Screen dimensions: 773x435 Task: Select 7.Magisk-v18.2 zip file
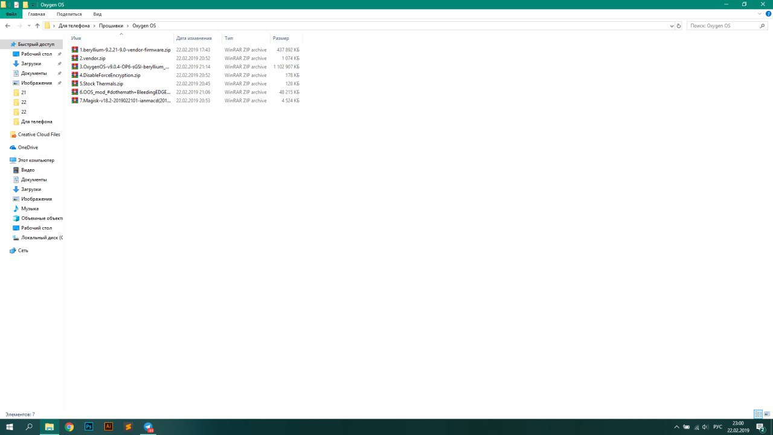(x=125, y=100)
